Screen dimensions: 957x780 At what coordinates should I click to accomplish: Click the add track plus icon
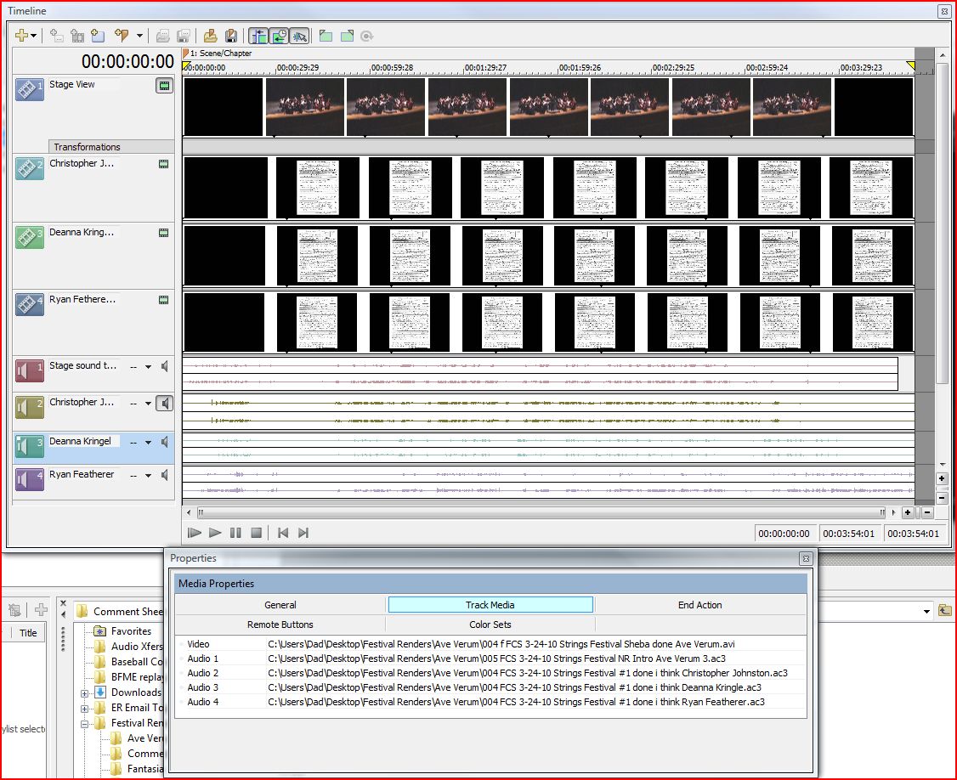point(21,36)
